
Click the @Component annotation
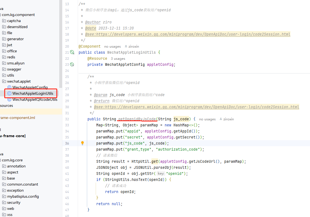90,46
